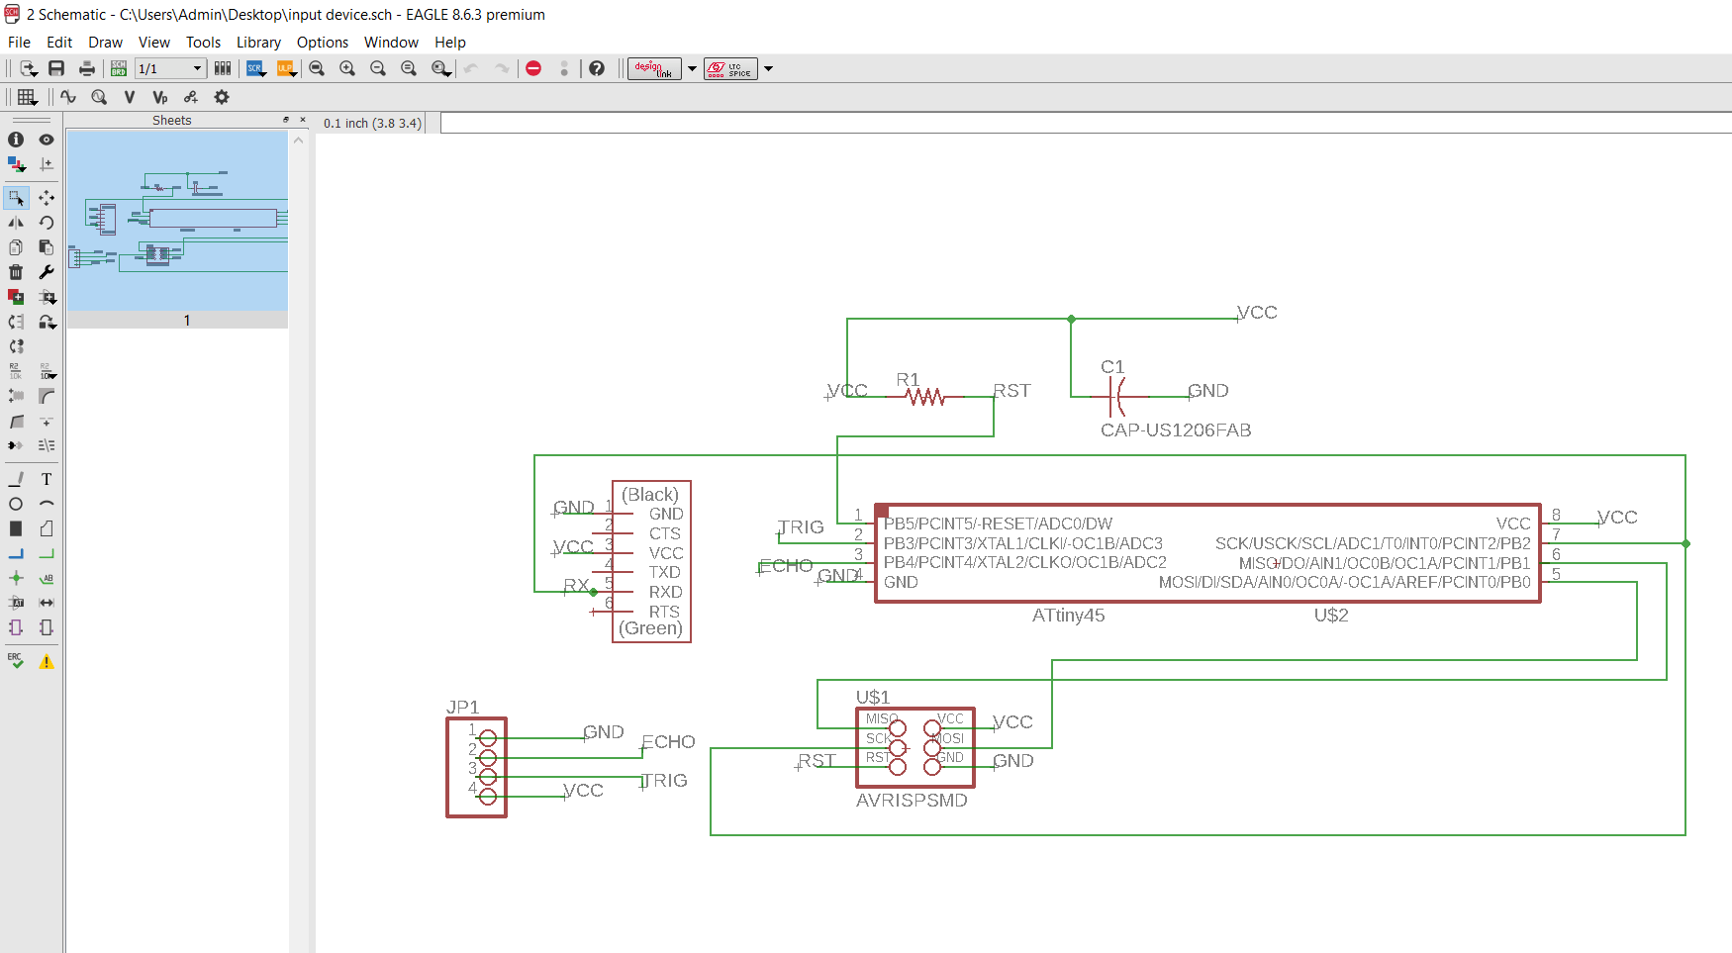
Task: Click the Sheets panel scroll up arrow
Action: [x=299, y=141]
